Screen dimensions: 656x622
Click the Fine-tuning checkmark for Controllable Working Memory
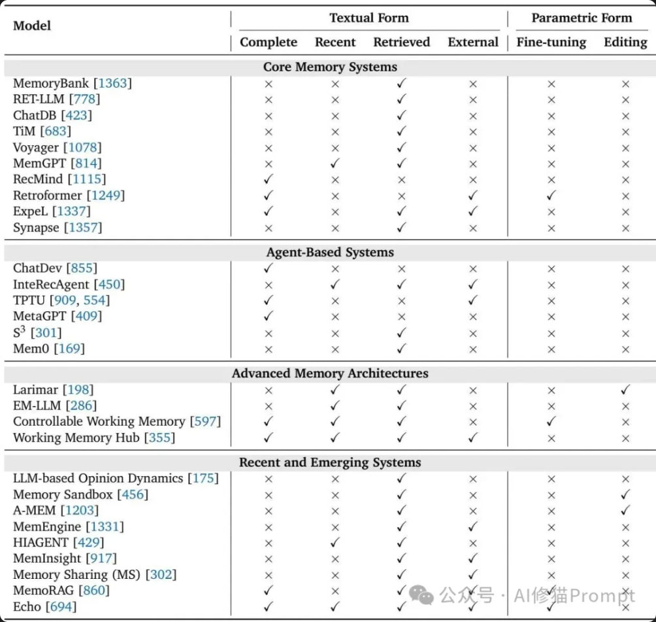[551, 422]
